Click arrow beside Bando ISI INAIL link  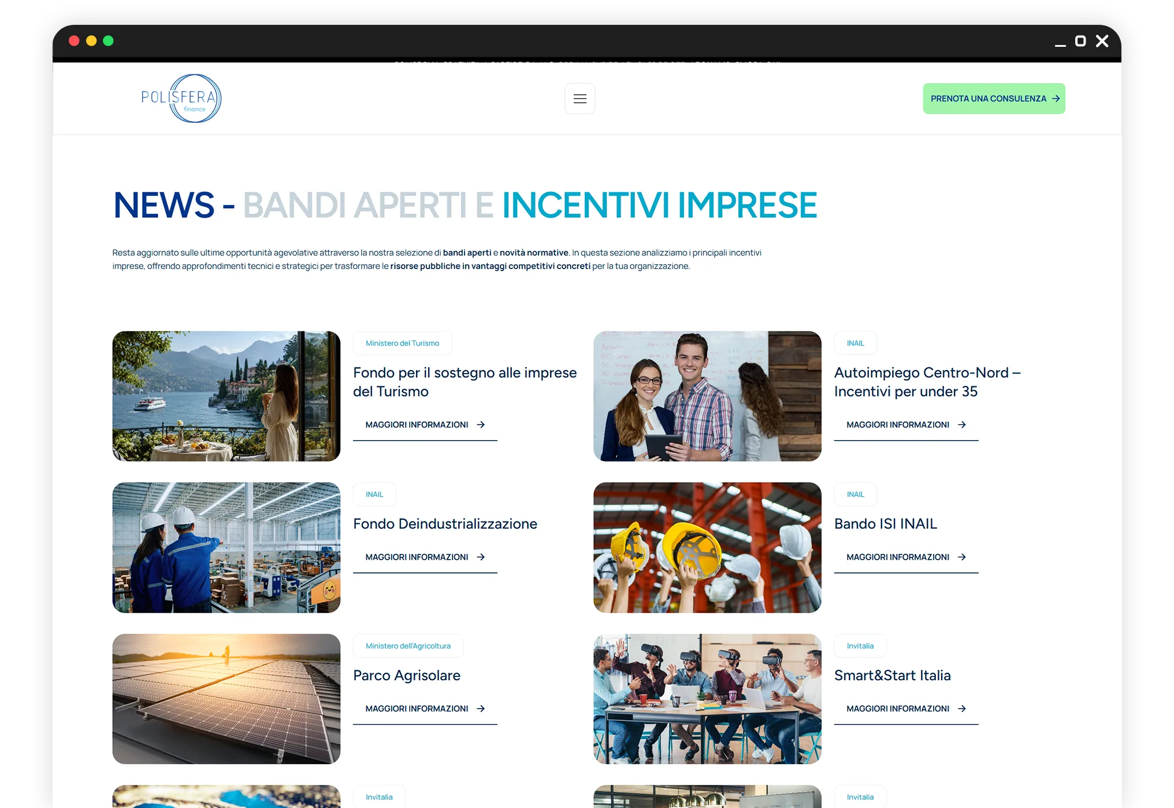(962, 557)
